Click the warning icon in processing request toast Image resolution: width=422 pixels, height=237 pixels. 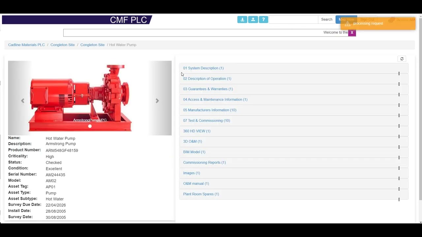[347, 24]
